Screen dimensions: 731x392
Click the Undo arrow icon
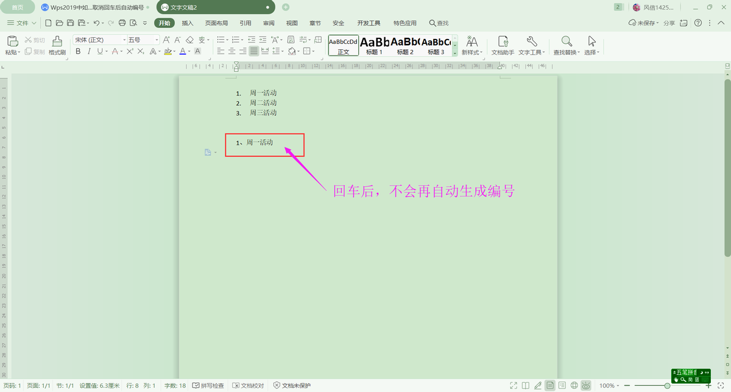pos(96,23)
